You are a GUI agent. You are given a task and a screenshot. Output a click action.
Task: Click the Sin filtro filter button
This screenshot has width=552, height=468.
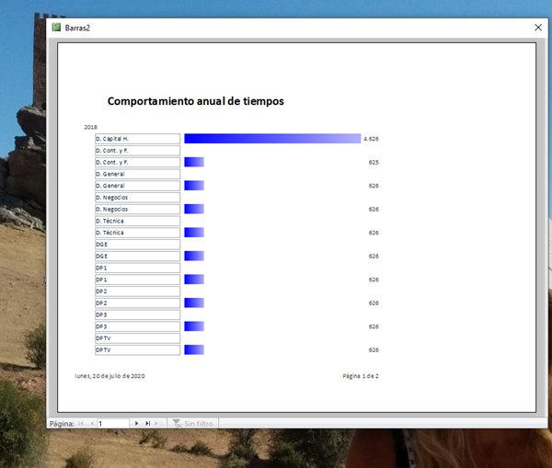click(x=193, y=423)
